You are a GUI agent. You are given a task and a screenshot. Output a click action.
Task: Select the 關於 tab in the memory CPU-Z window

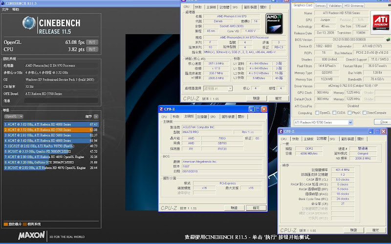coord(361,139)
